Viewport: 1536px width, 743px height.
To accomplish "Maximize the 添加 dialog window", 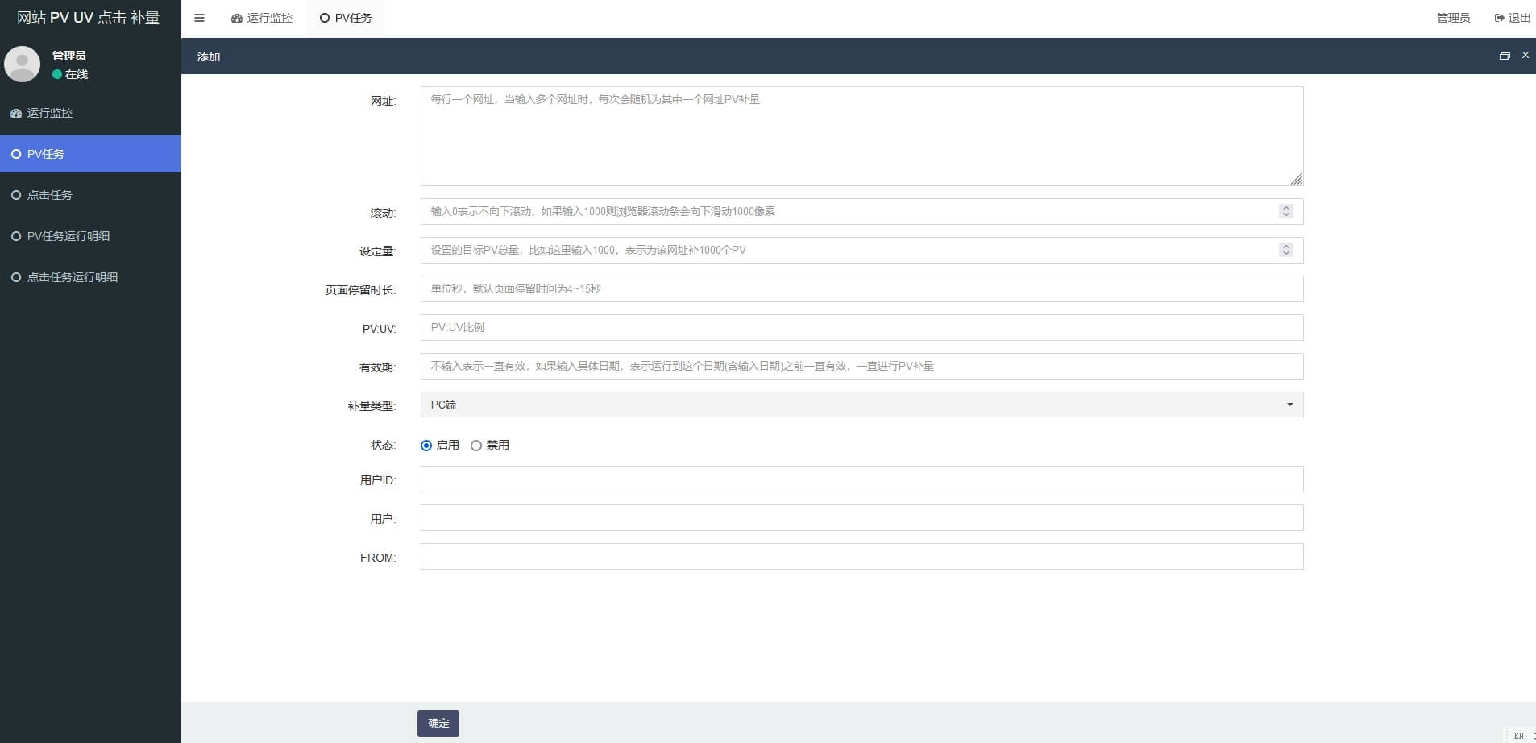I will 1505,56.
